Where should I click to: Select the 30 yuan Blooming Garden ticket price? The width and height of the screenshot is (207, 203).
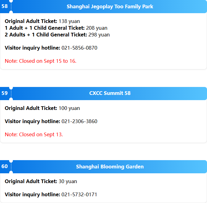pyautogui.click(x=68, y=182)
